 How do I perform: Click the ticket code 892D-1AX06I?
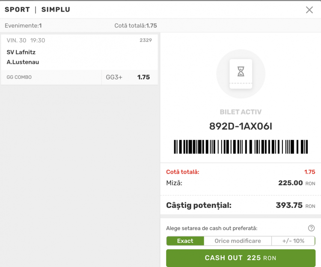point(241,126)
